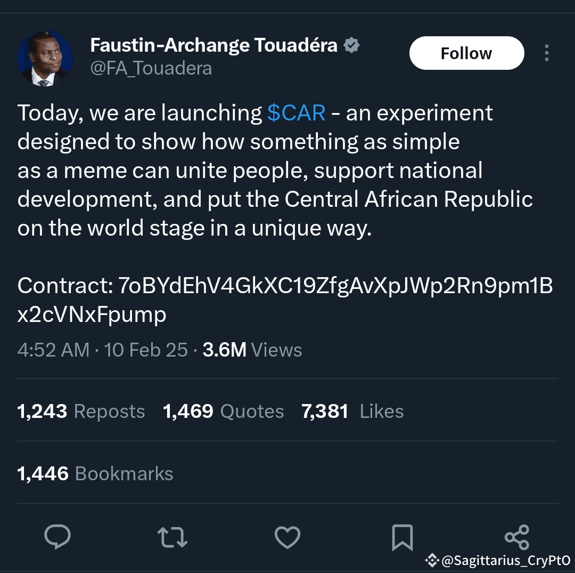575x573 pixels.
Task: Open the $CAR cashtag link
Action: pos(296,113)
